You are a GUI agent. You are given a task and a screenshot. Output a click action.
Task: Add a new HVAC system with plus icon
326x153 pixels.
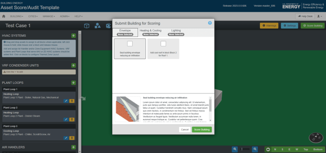point(73,36)
